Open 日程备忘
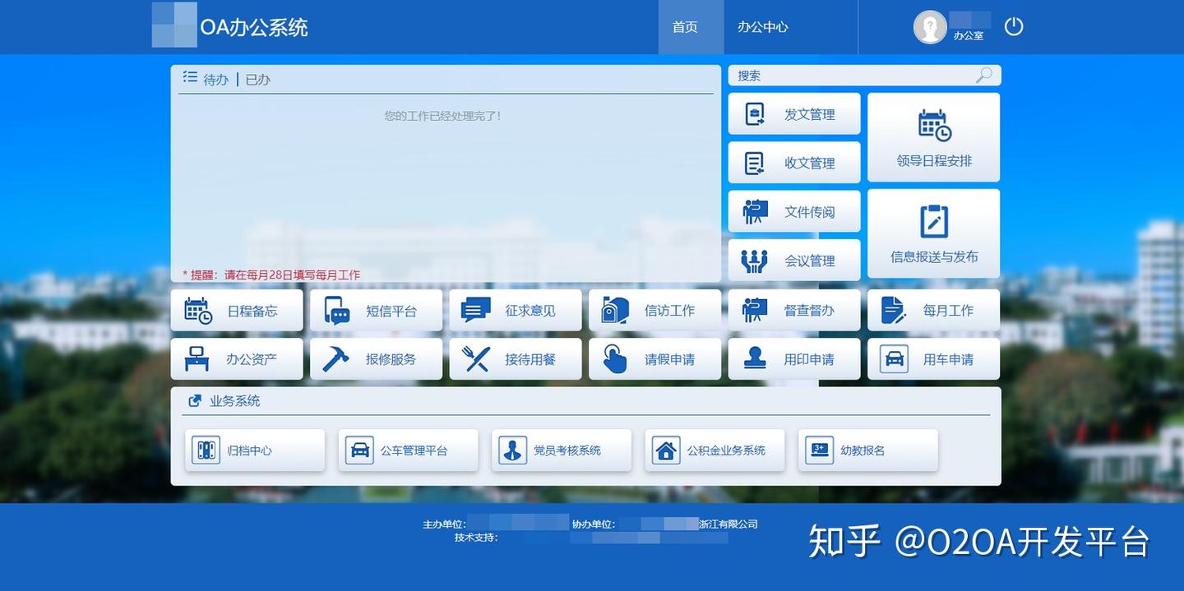The height and width of the screenshot is (591, 1184). [x=237, y=310]
